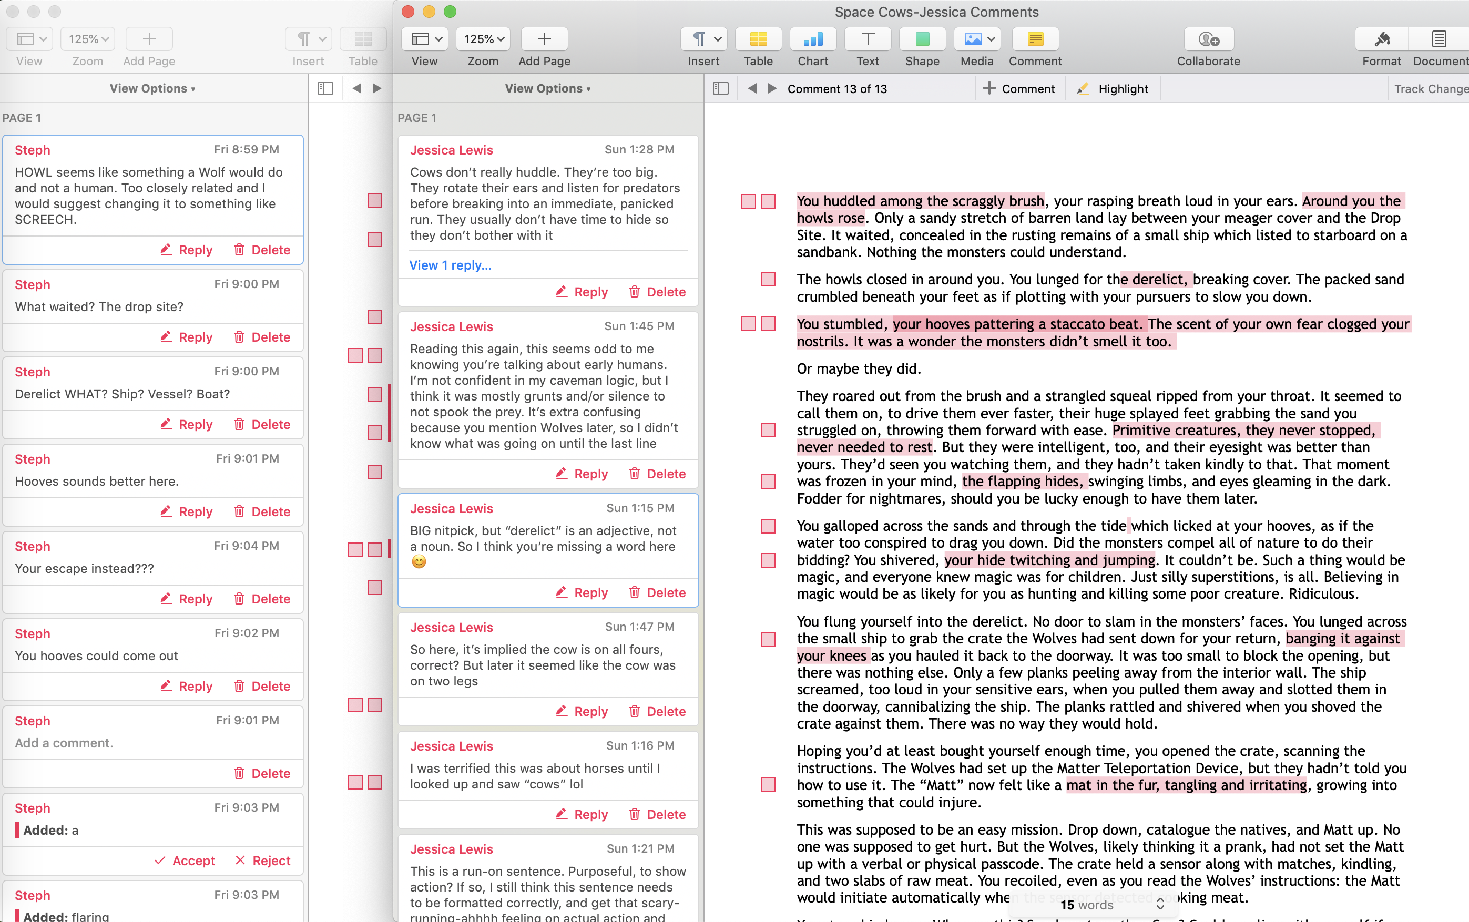Screen dimensions: 1469x922
Task: Add a new Comment from the review bar
Action: pyautogui.click(x=1019, y=88)
